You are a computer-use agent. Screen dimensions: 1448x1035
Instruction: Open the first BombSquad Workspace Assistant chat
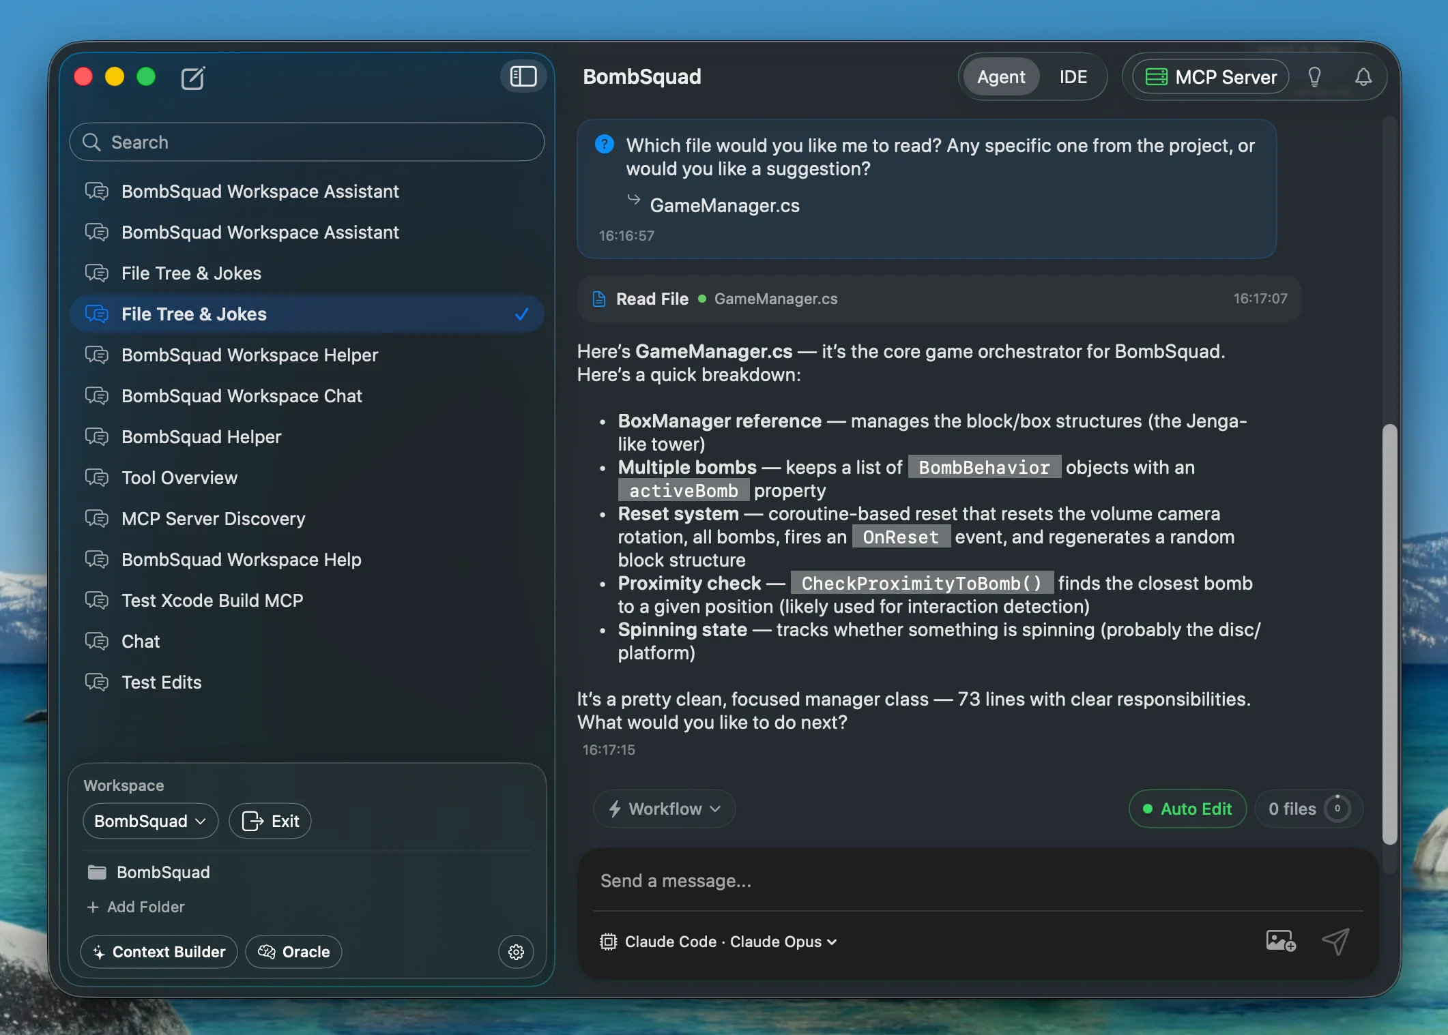pos(307,191)
